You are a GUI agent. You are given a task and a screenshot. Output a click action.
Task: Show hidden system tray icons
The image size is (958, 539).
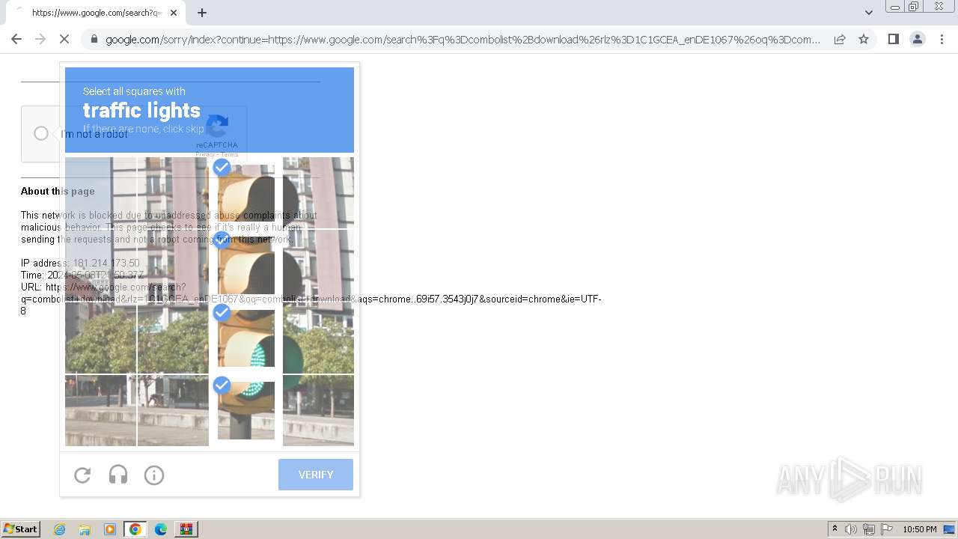(835, 529)
